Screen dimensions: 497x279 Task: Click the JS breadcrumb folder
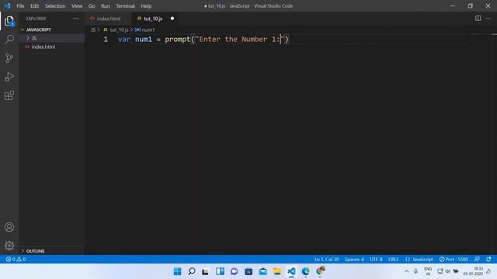pos(93,29)
